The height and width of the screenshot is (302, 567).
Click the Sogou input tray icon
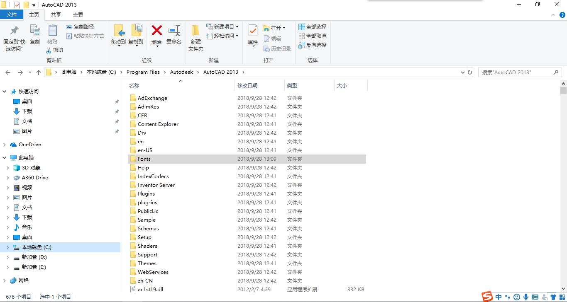486,297
